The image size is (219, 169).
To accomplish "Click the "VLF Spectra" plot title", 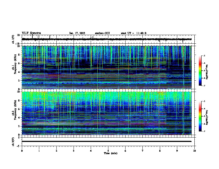I will pos(31,33).
